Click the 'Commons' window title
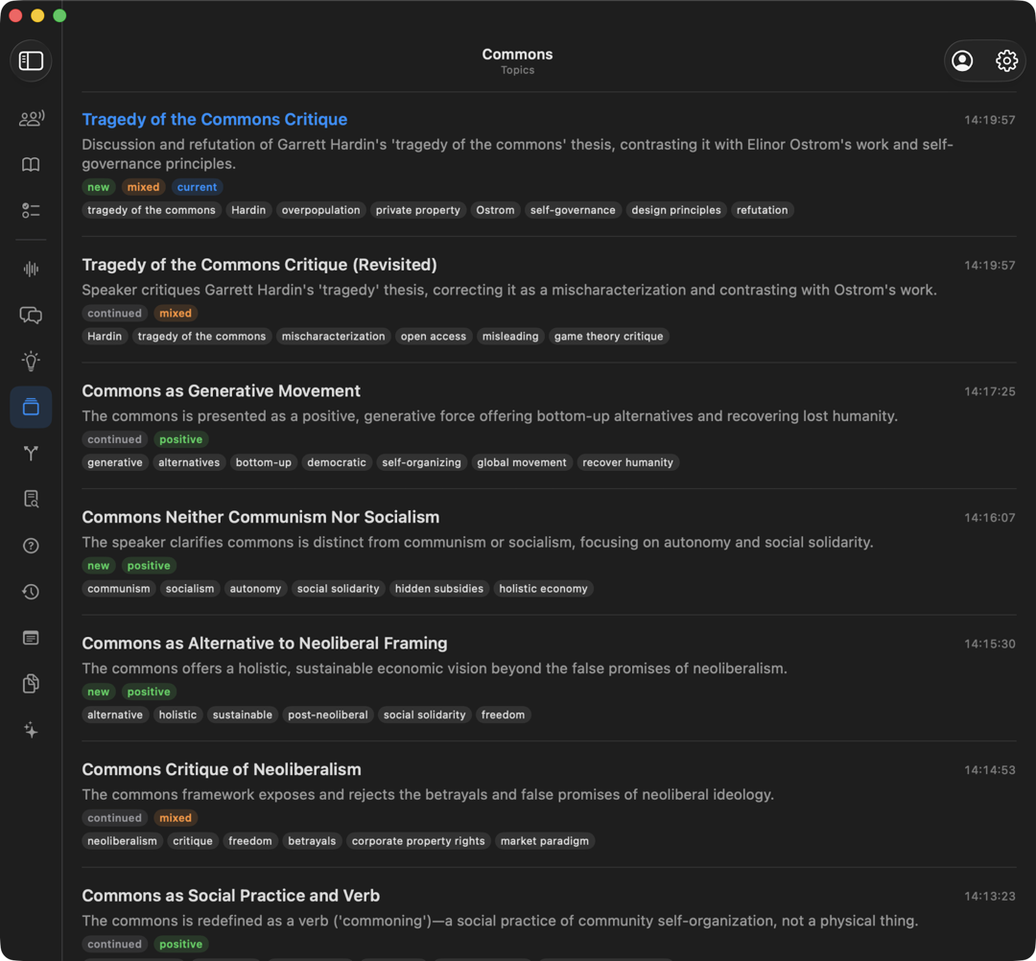 (517, 54)
